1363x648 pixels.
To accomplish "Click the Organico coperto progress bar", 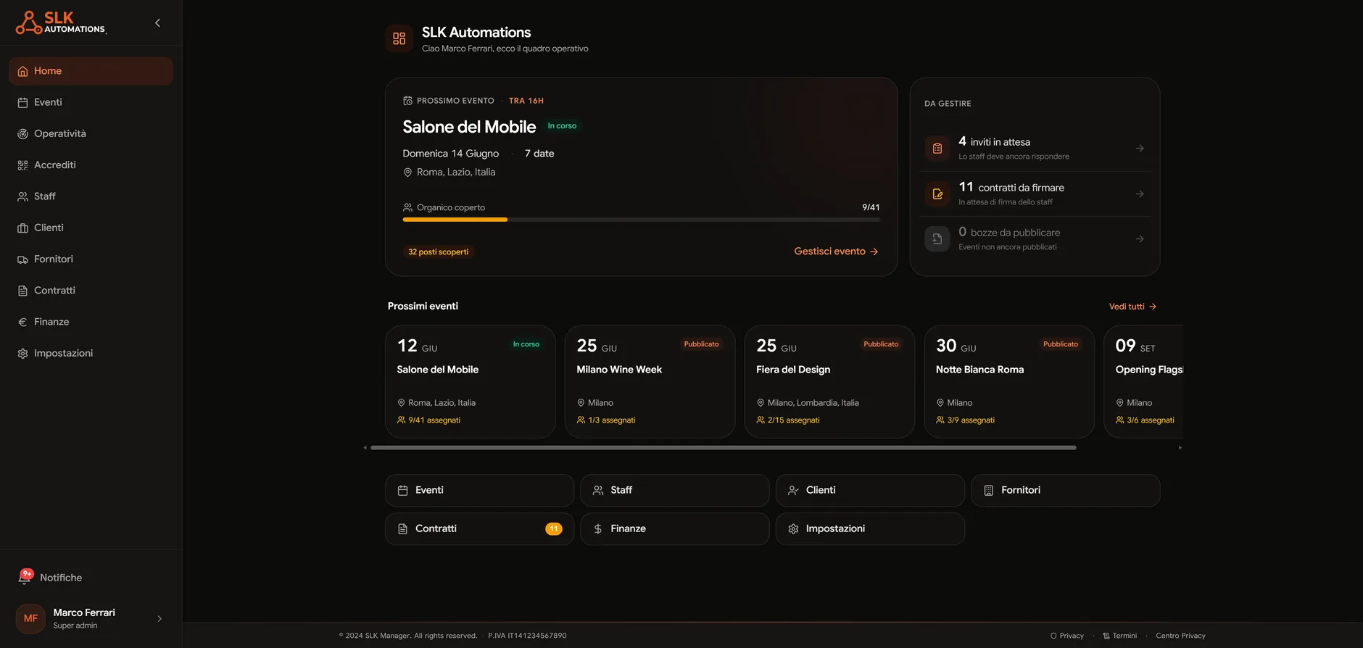I will [x=642, y=219].
